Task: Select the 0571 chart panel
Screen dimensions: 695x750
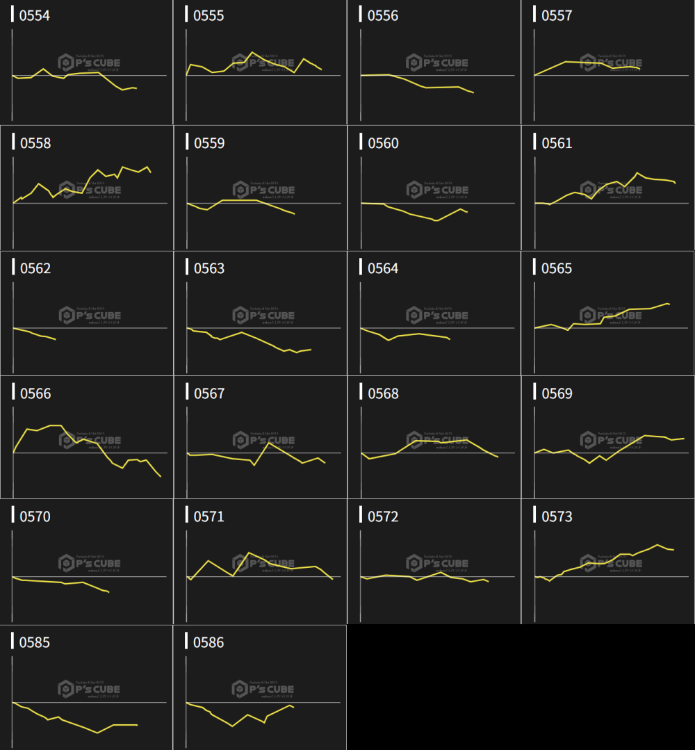Action: (260, 562)
